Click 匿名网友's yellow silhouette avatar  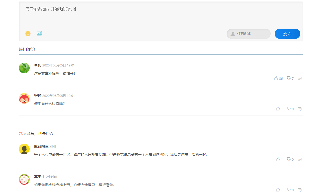(24, 149)
